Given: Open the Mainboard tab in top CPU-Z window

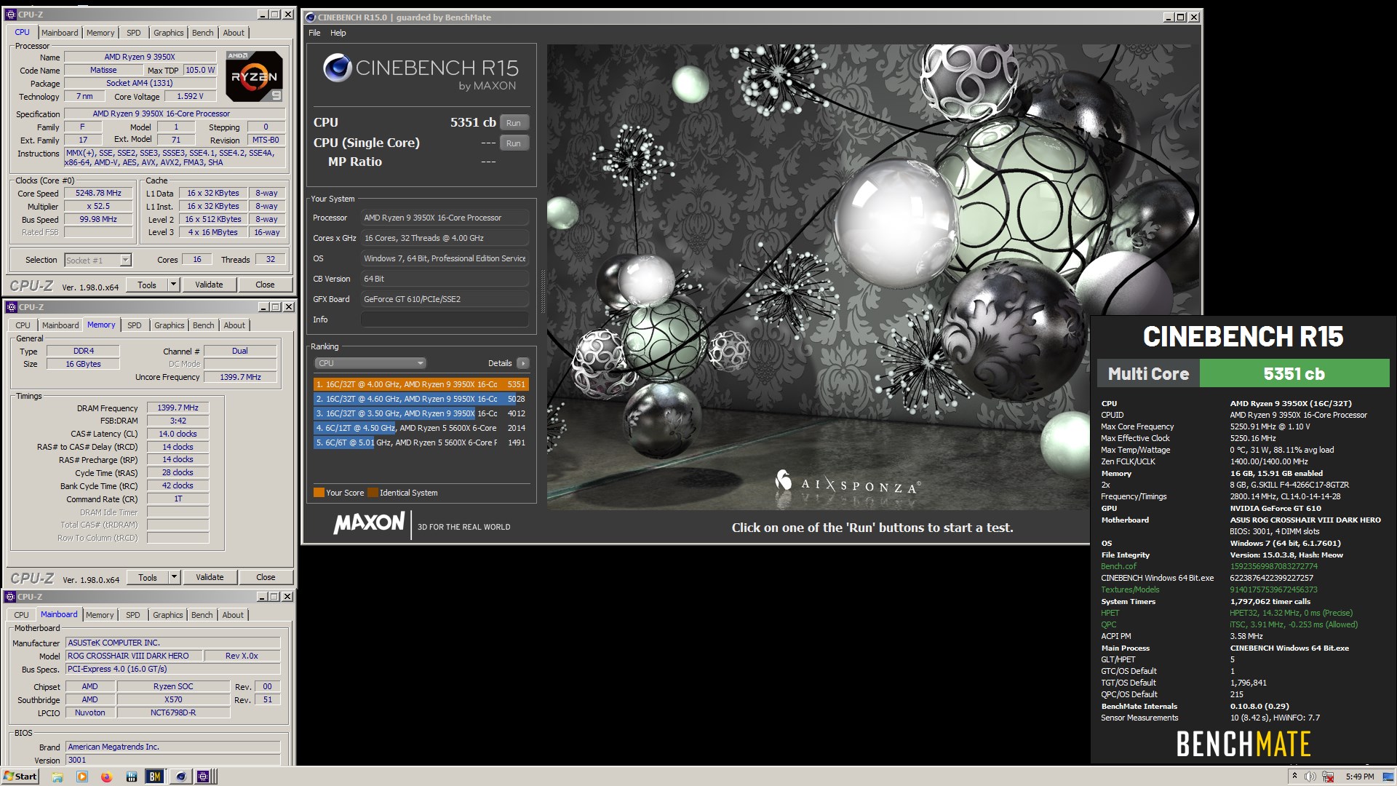Looking at the screenshot, I should pyautogui.click(x=60, y=33).
